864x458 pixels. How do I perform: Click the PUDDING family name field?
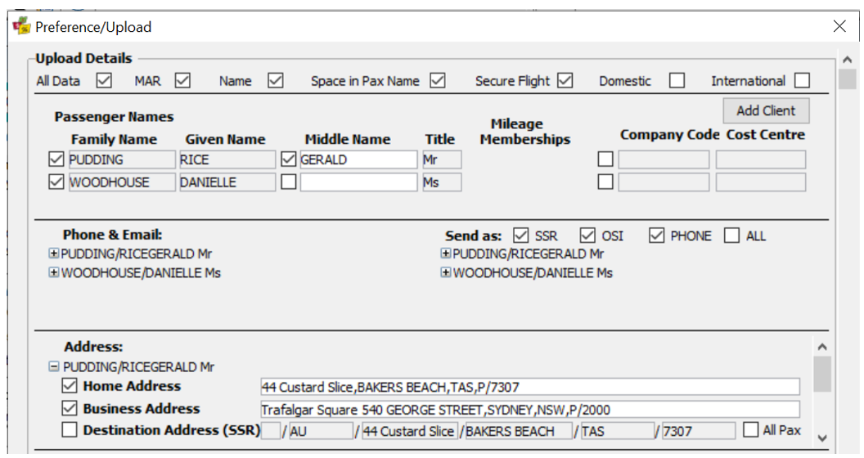122,159
